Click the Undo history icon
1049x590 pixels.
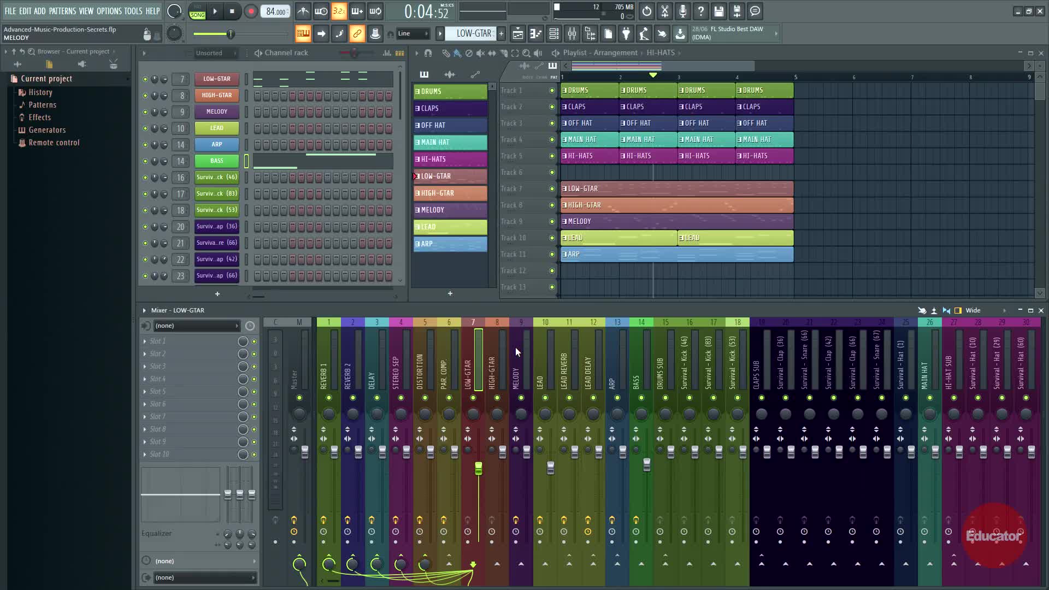point(646,11)
